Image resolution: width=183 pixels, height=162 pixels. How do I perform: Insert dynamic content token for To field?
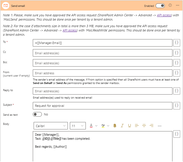tap(177, 43)
